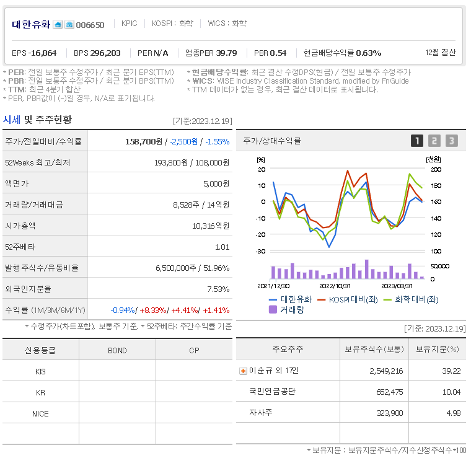Click the 거래량 purple legend swatch
471x458 pixels.
pos(273,309)
